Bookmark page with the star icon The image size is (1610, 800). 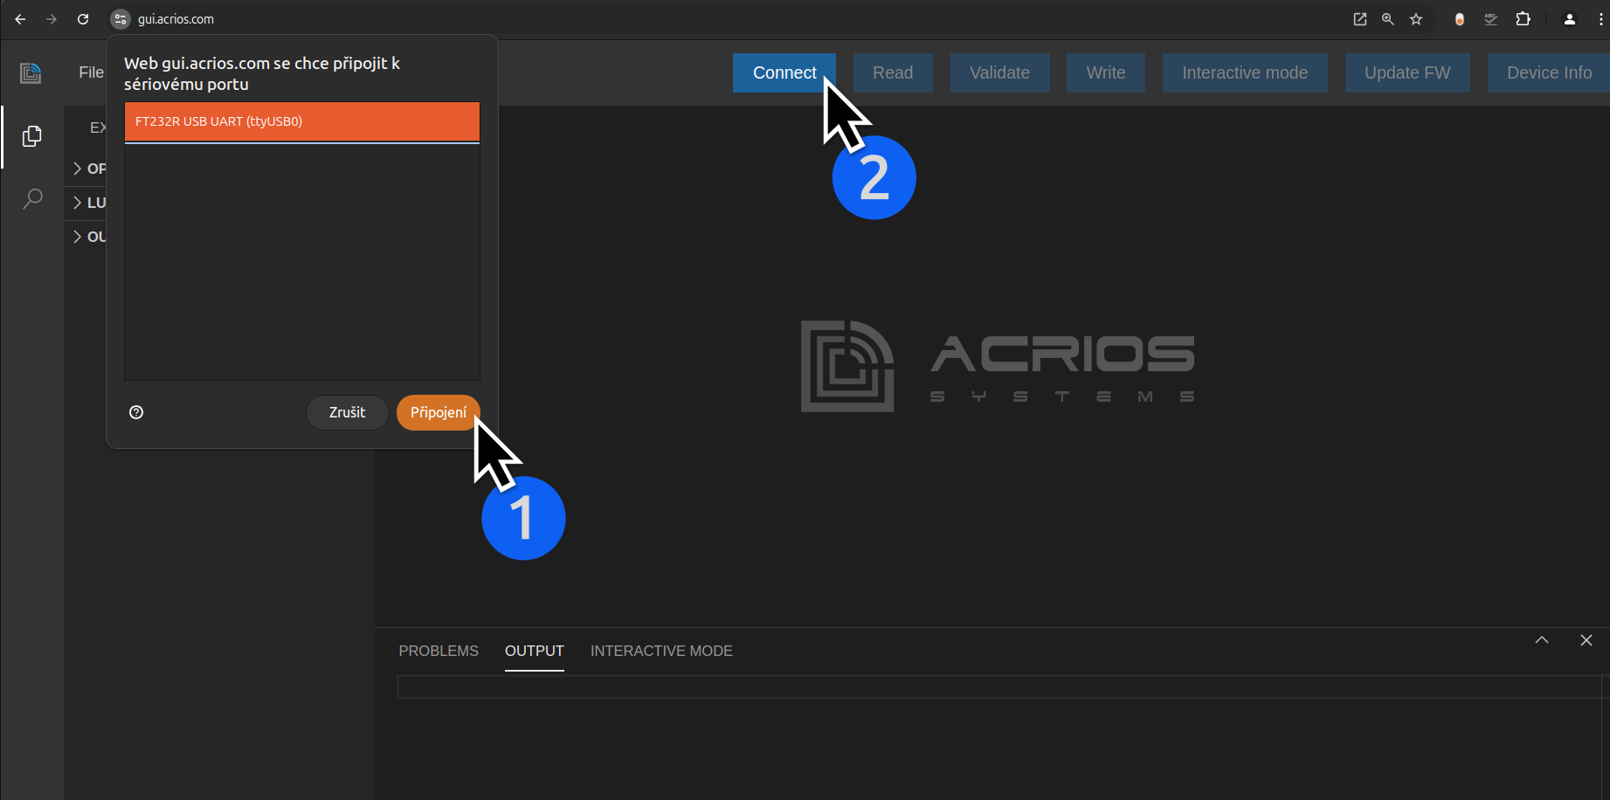tap(1416, 19)
